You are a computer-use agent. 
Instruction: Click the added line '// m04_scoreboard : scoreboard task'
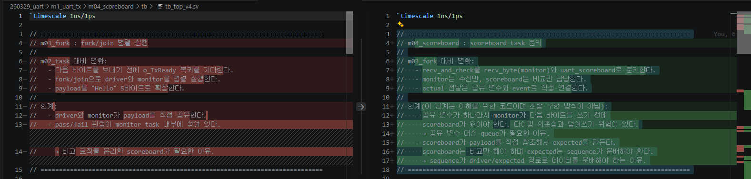click(x=469, y=43)
